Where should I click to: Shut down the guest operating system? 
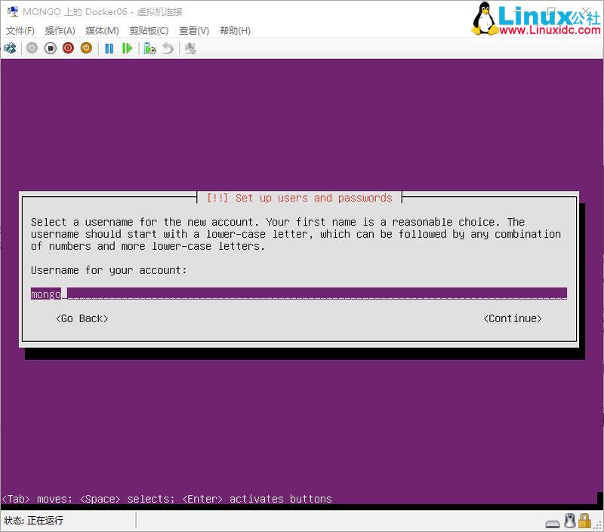coord(68,48)
